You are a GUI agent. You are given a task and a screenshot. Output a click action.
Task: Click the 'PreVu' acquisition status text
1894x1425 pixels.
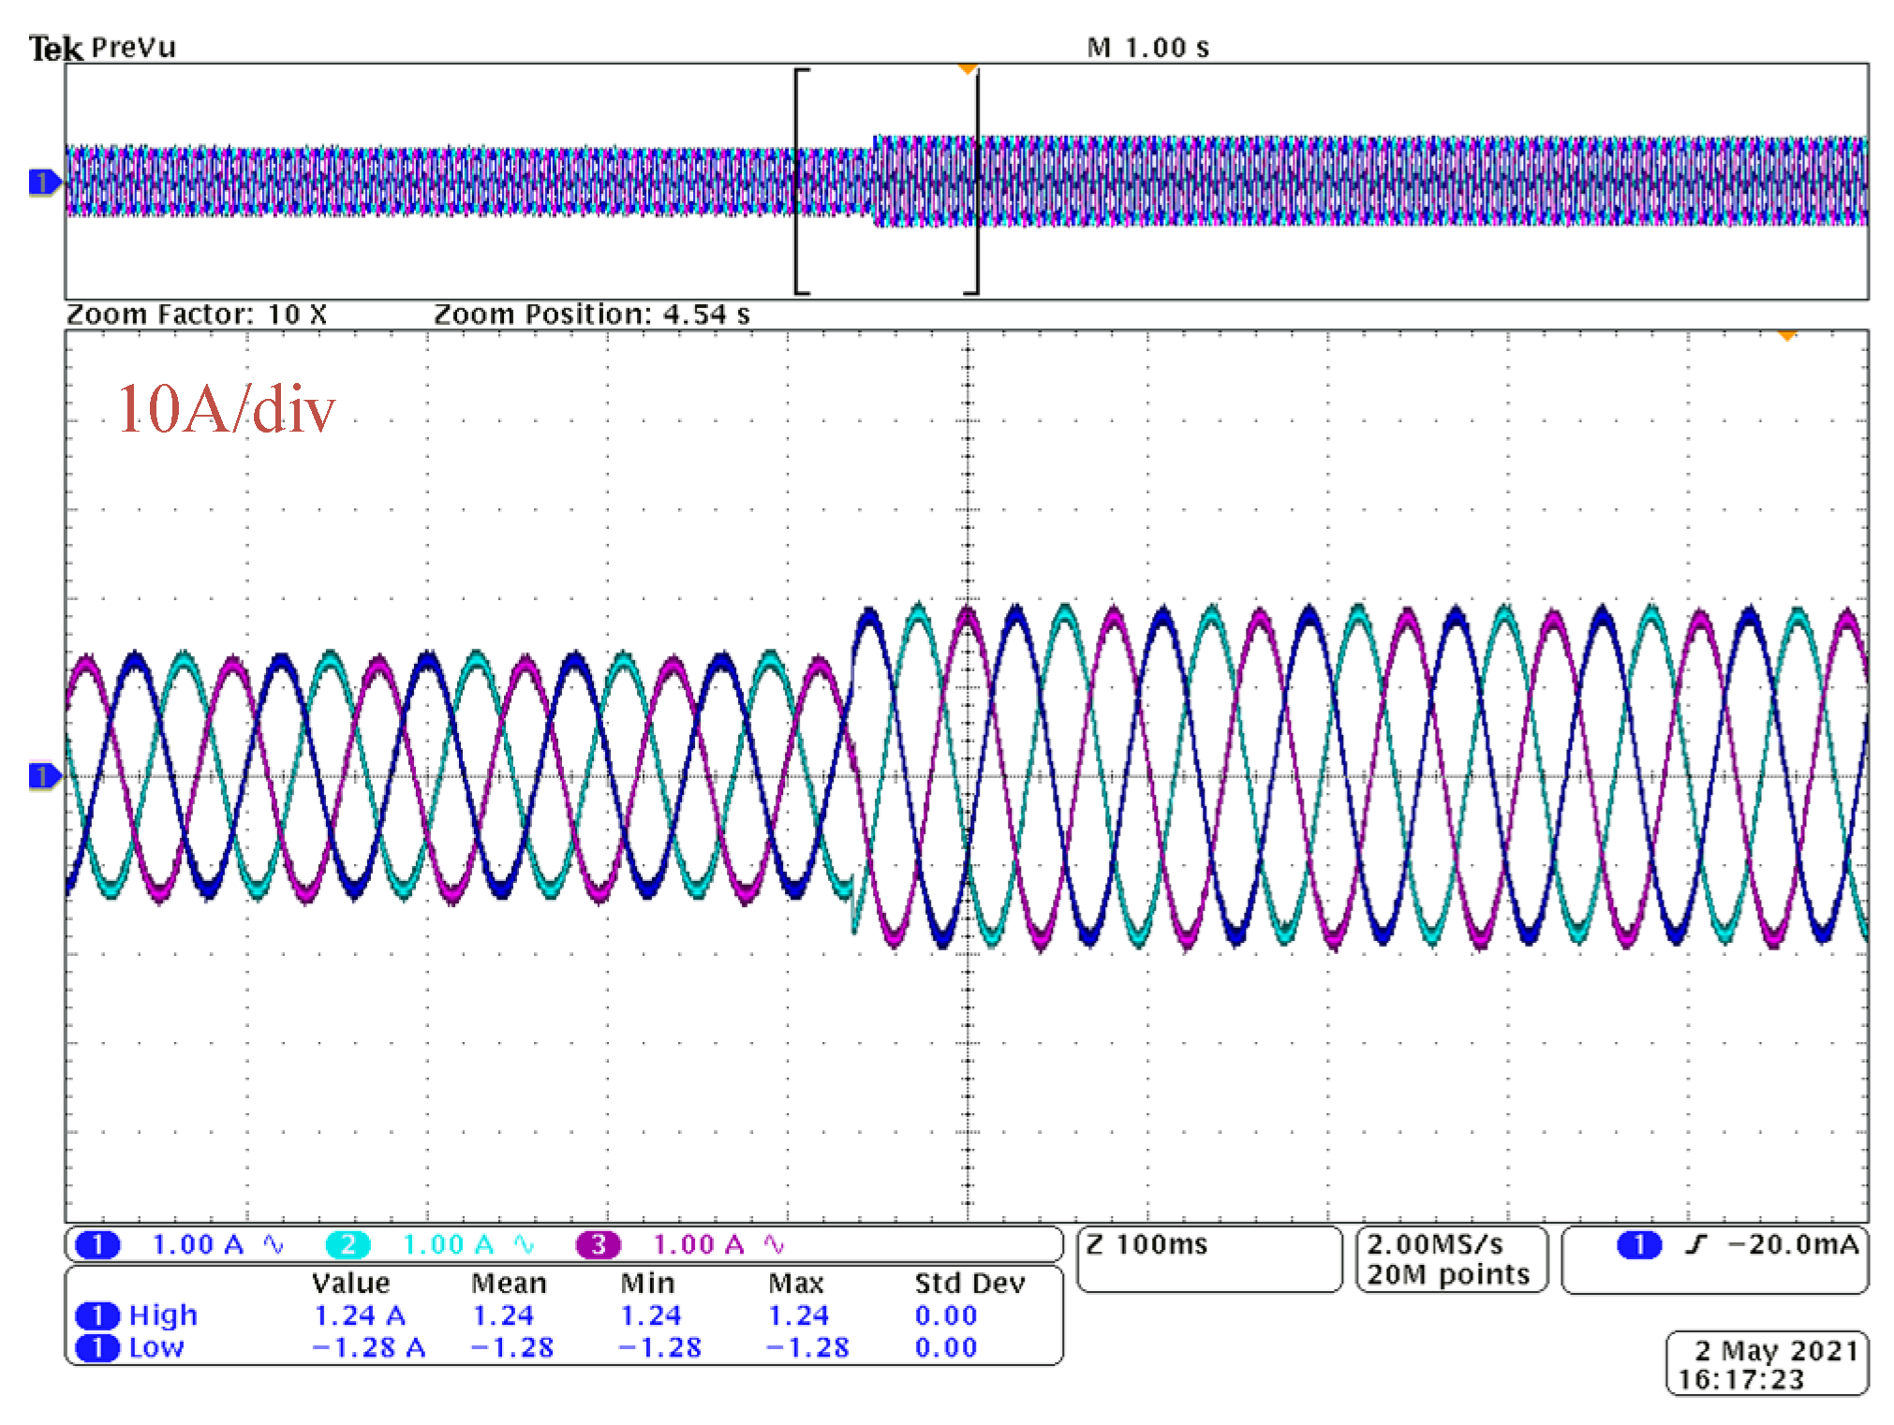[134, 48]
